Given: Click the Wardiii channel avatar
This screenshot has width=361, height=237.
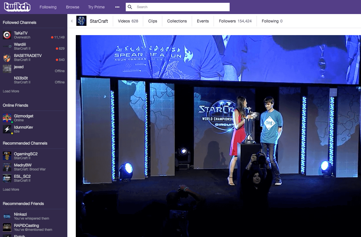Looking at the screenshot, I should coord(7,46).
